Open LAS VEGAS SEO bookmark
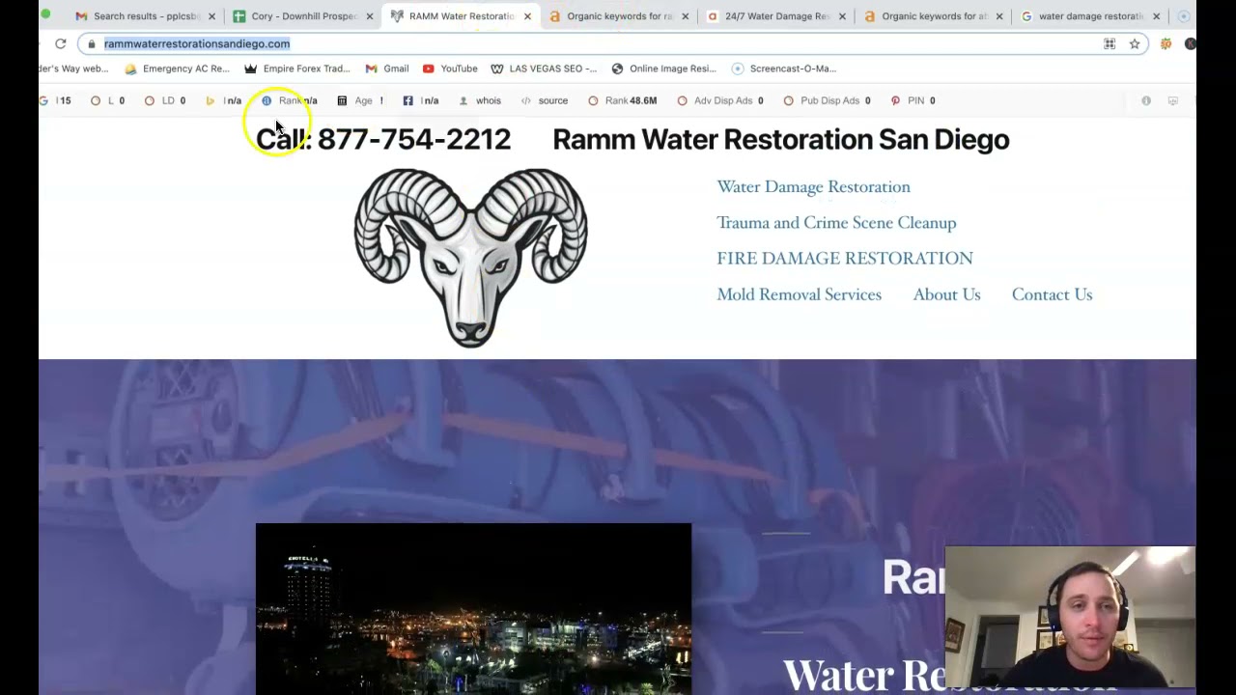The width and height of the screenshot is (1236, 695). coord(544,69)
